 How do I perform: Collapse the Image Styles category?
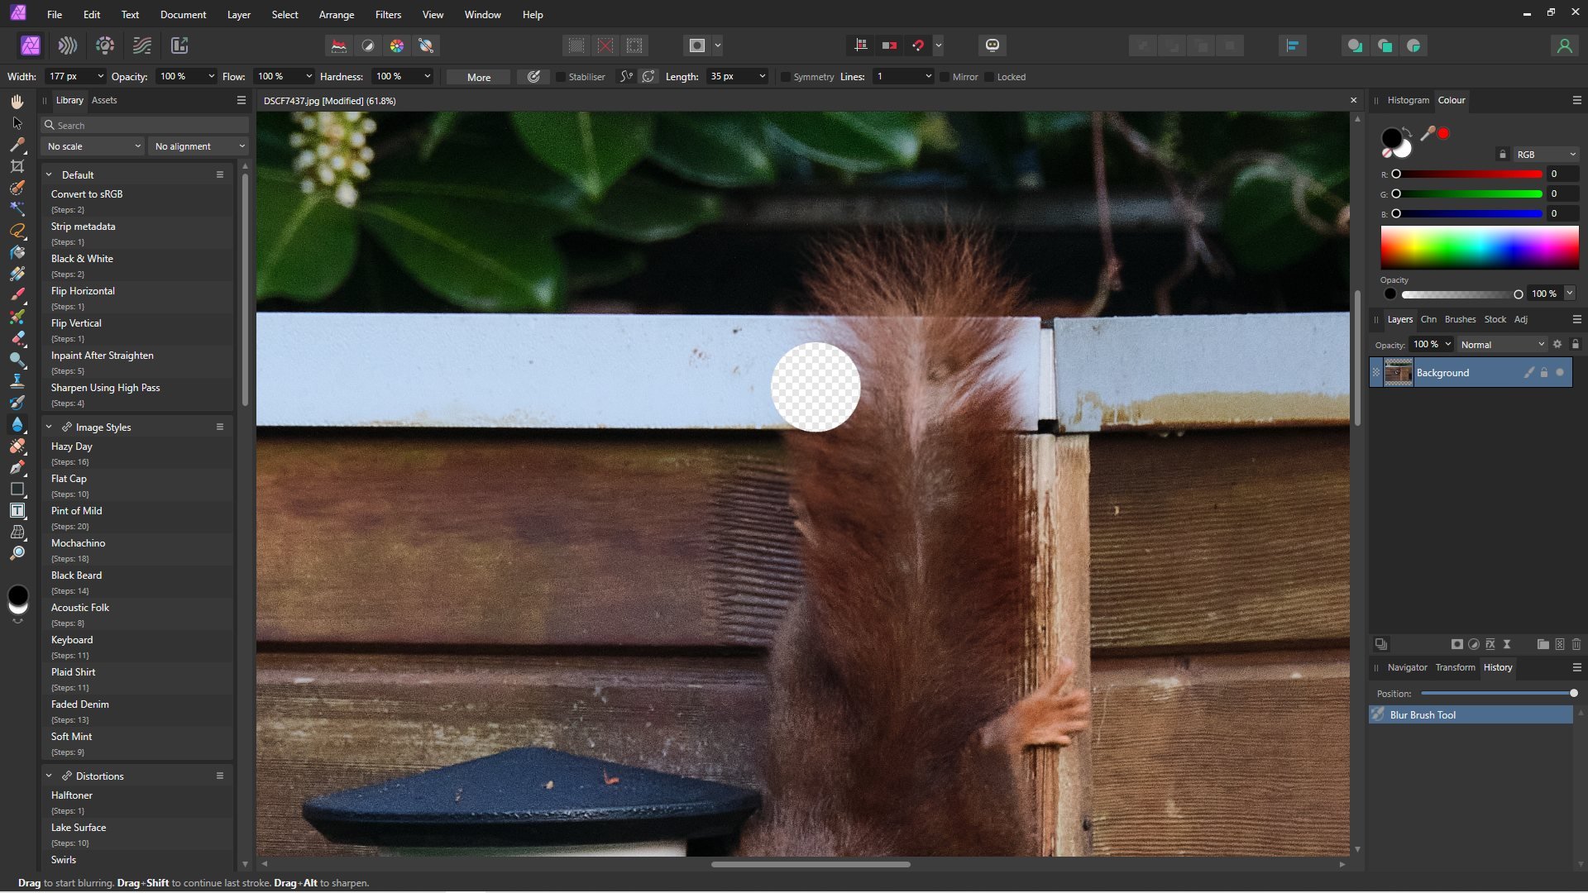click(49, 427)
